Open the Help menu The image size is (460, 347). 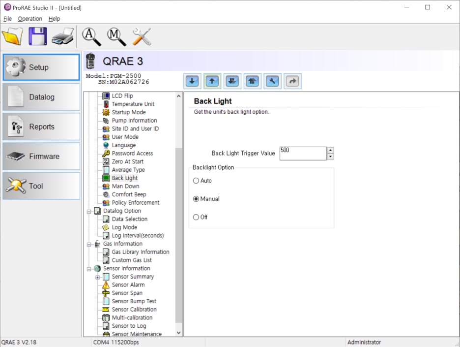tap(54, 19)
